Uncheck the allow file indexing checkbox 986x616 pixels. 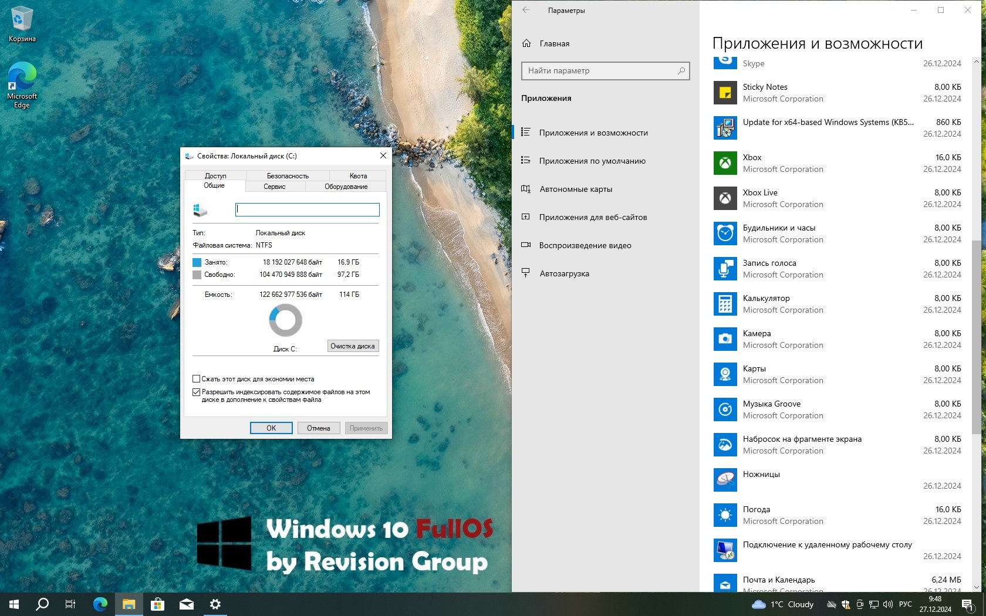pyautogui.click(x=197, y=392)
